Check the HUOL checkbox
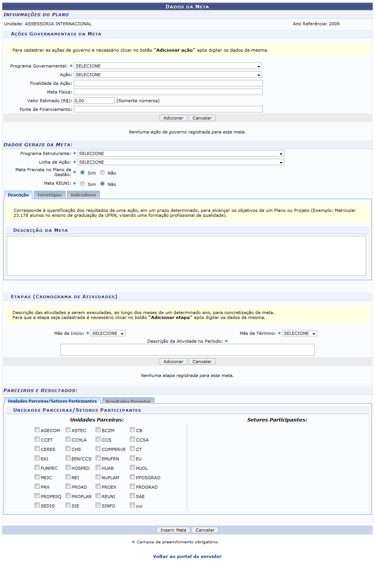This screenshot has height=561, width=375. pyautogui.click(x=132, y=467)
